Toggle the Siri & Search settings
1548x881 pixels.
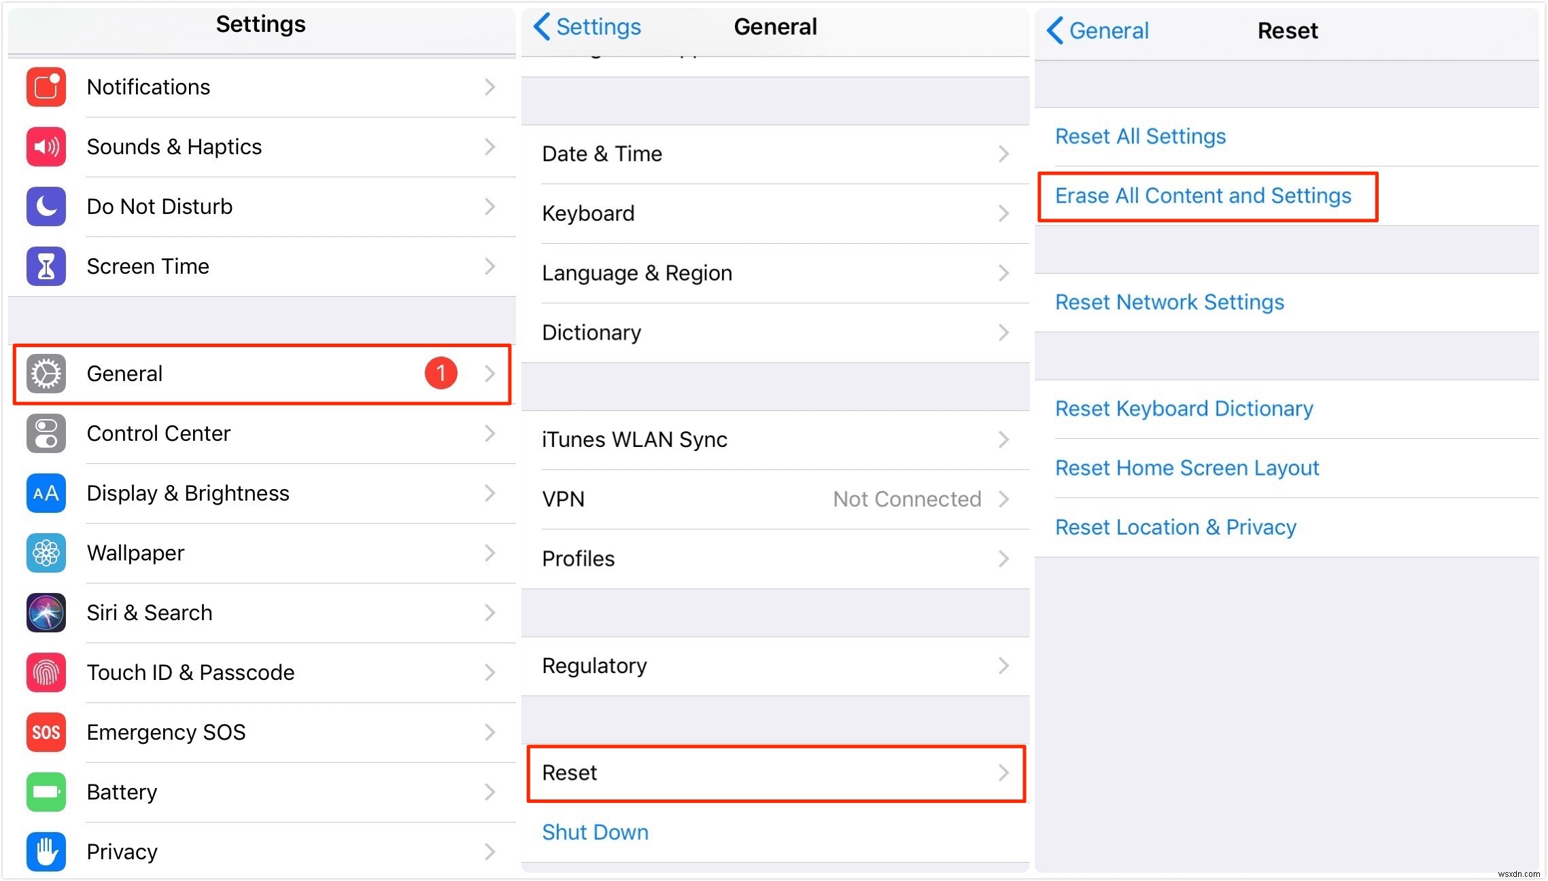[260, 612]
